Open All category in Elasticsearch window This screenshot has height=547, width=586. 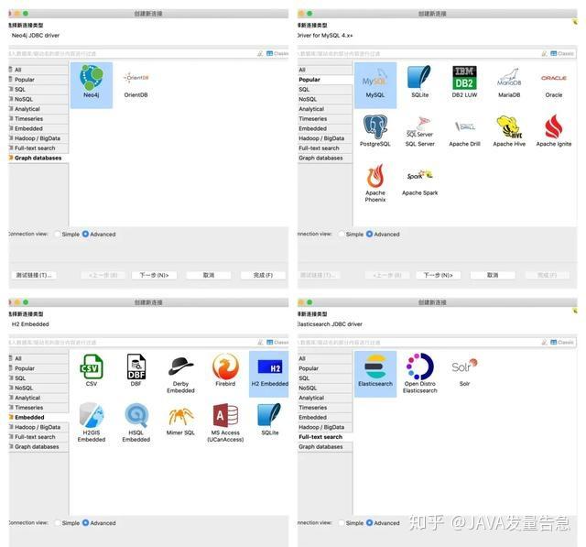point(325,358)
